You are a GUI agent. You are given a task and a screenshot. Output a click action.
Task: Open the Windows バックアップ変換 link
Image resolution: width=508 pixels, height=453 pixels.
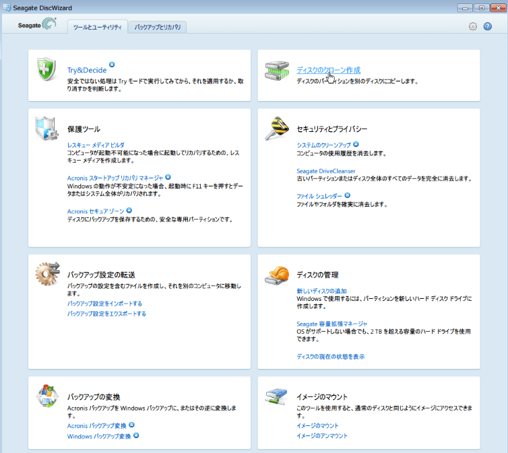click(99, 436)
